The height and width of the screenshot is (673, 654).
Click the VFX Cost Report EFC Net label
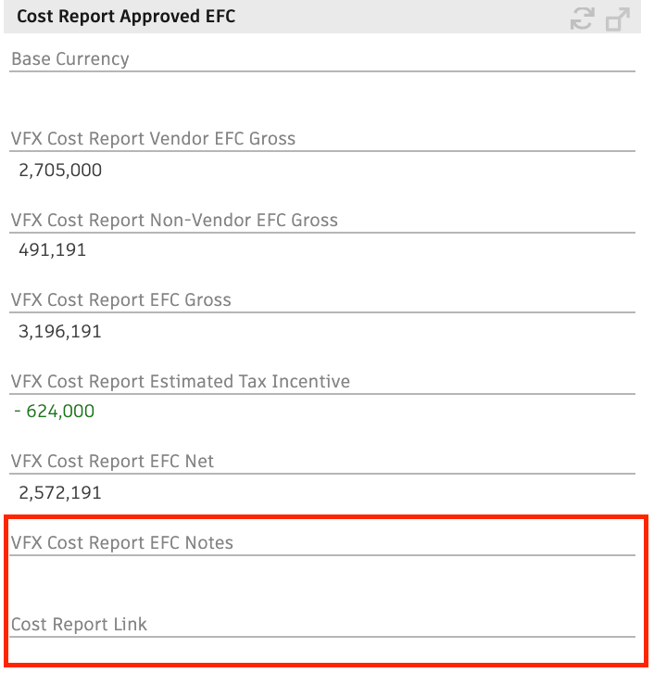(x=112, y=462)
